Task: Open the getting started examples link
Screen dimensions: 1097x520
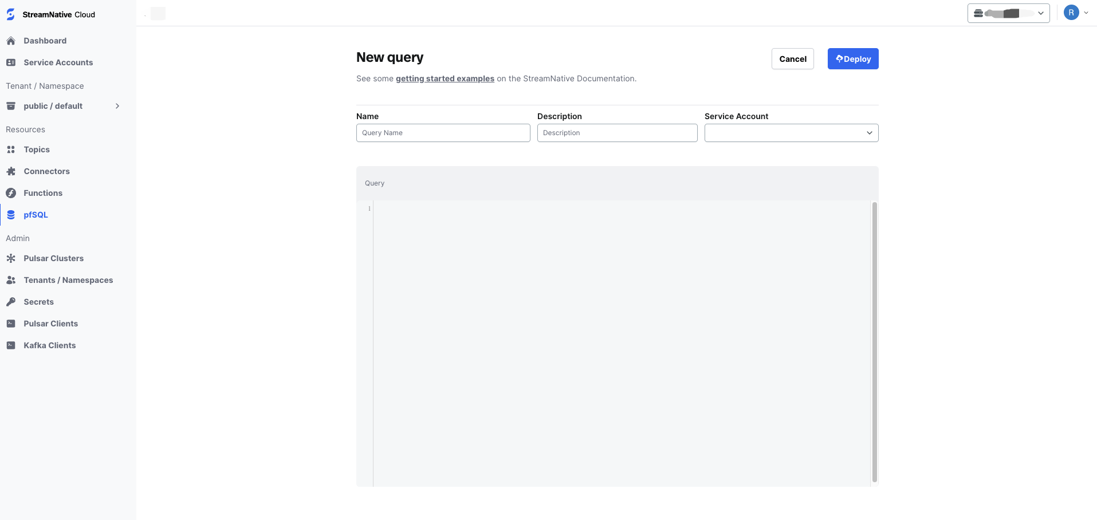Action: [x=445, y=78]
